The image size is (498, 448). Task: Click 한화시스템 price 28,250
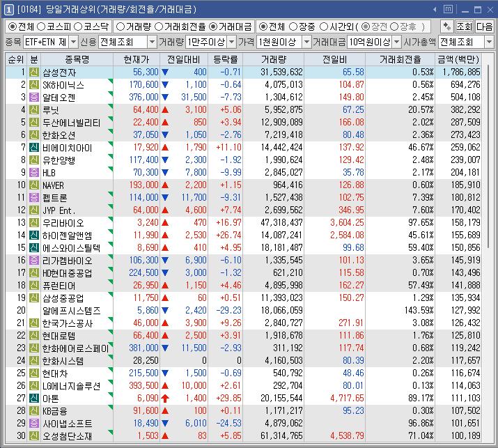pyautogui.click(x=146, y=360)
